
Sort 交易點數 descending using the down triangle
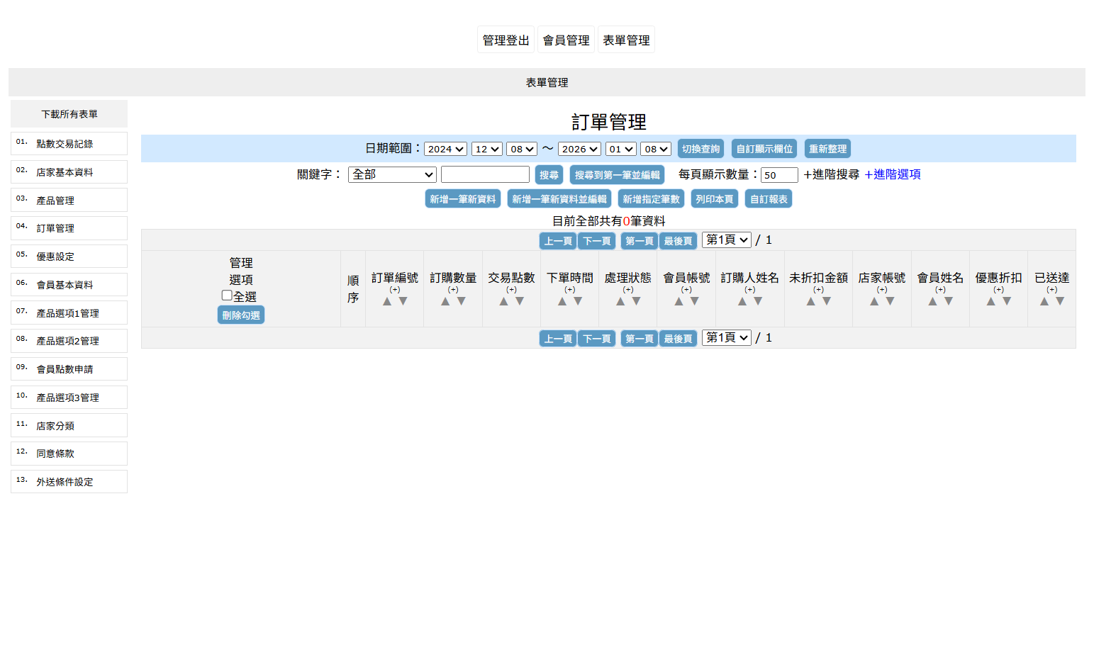pos(520,301)
